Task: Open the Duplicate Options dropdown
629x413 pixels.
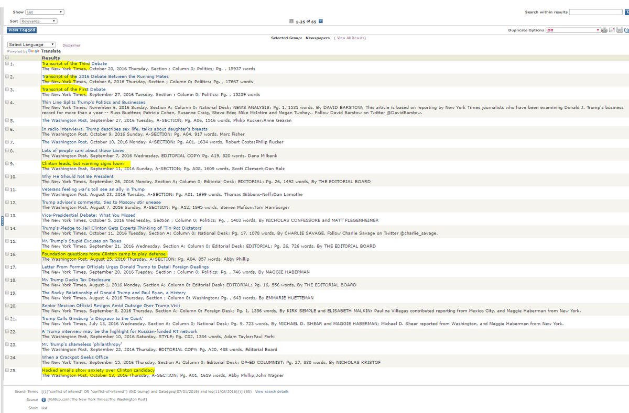Action: click(x=573, y=30)
